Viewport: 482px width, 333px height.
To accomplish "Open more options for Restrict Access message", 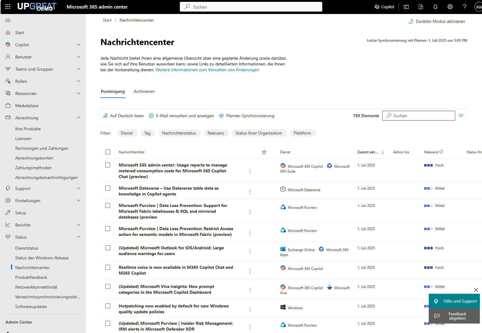I will point(250,232).
